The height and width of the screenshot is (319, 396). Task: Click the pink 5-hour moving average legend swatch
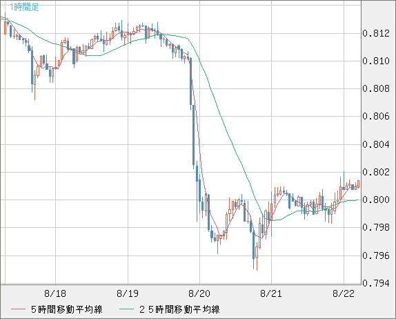[x=18, y=309]
